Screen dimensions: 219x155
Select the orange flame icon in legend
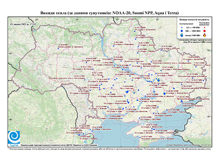[205, 35]
